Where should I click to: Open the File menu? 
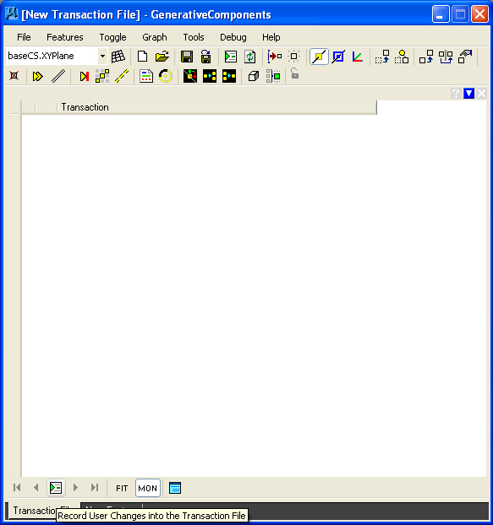coord(24,37)
